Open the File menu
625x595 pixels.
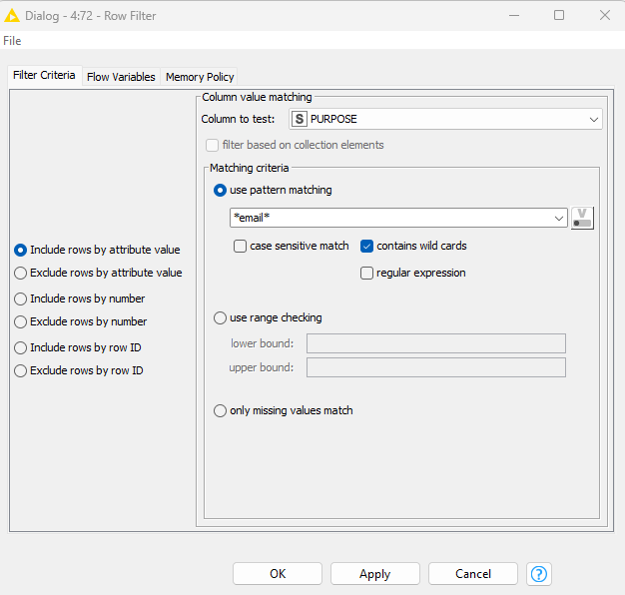pos(12,41)
